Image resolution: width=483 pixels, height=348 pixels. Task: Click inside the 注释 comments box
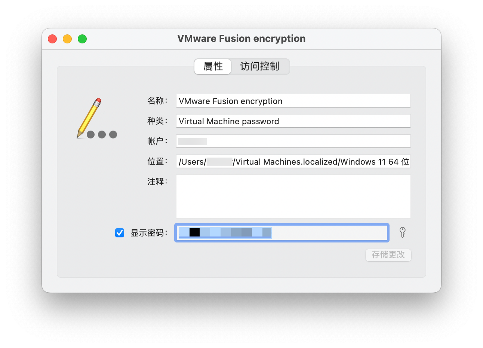tap(293, 196)
